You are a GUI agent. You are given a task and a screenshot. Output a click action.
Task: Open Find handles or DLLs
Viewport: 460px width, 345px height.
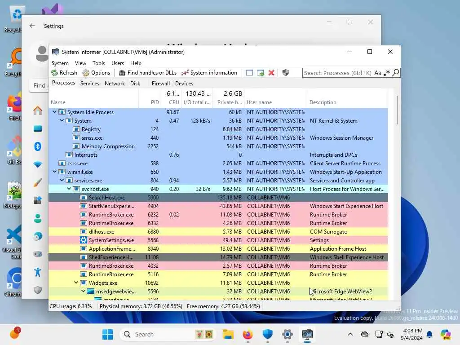[x=147, y=73]
